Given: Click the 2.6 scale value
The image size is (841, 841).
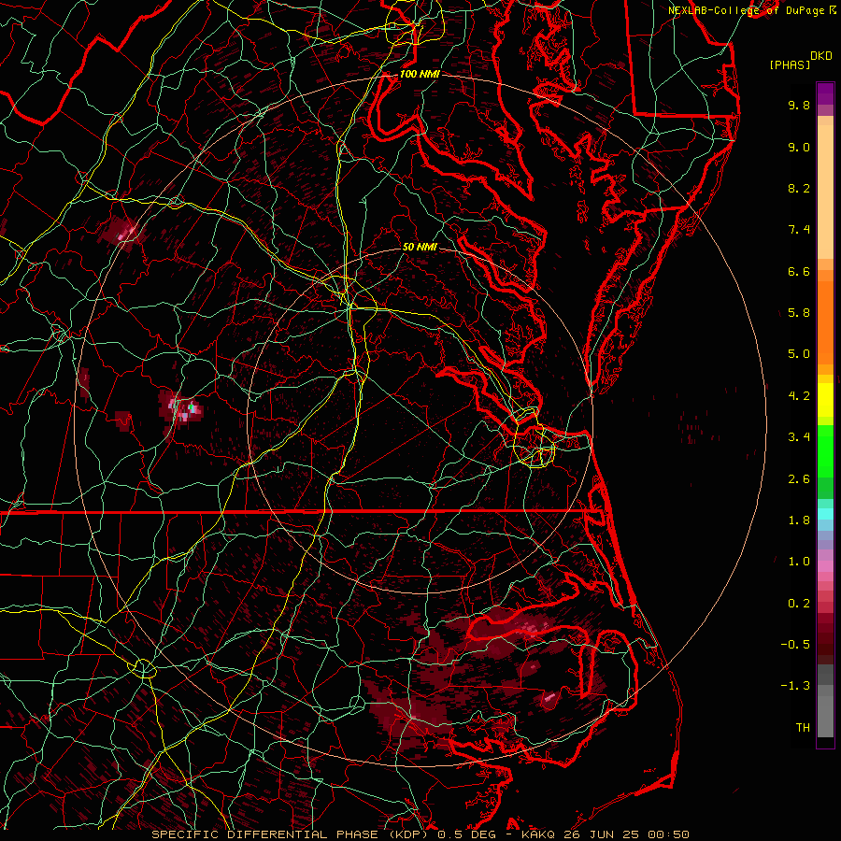Looking at the screenshot, I should point(799,479).
